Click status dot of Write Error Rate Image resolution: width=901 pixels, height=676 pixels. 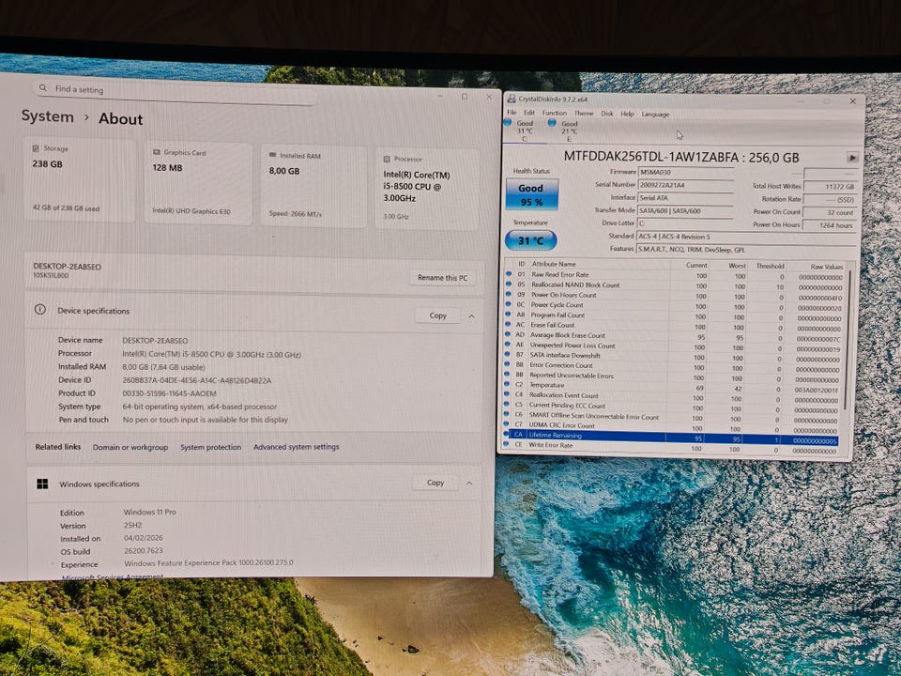click(x=506, y=444)
